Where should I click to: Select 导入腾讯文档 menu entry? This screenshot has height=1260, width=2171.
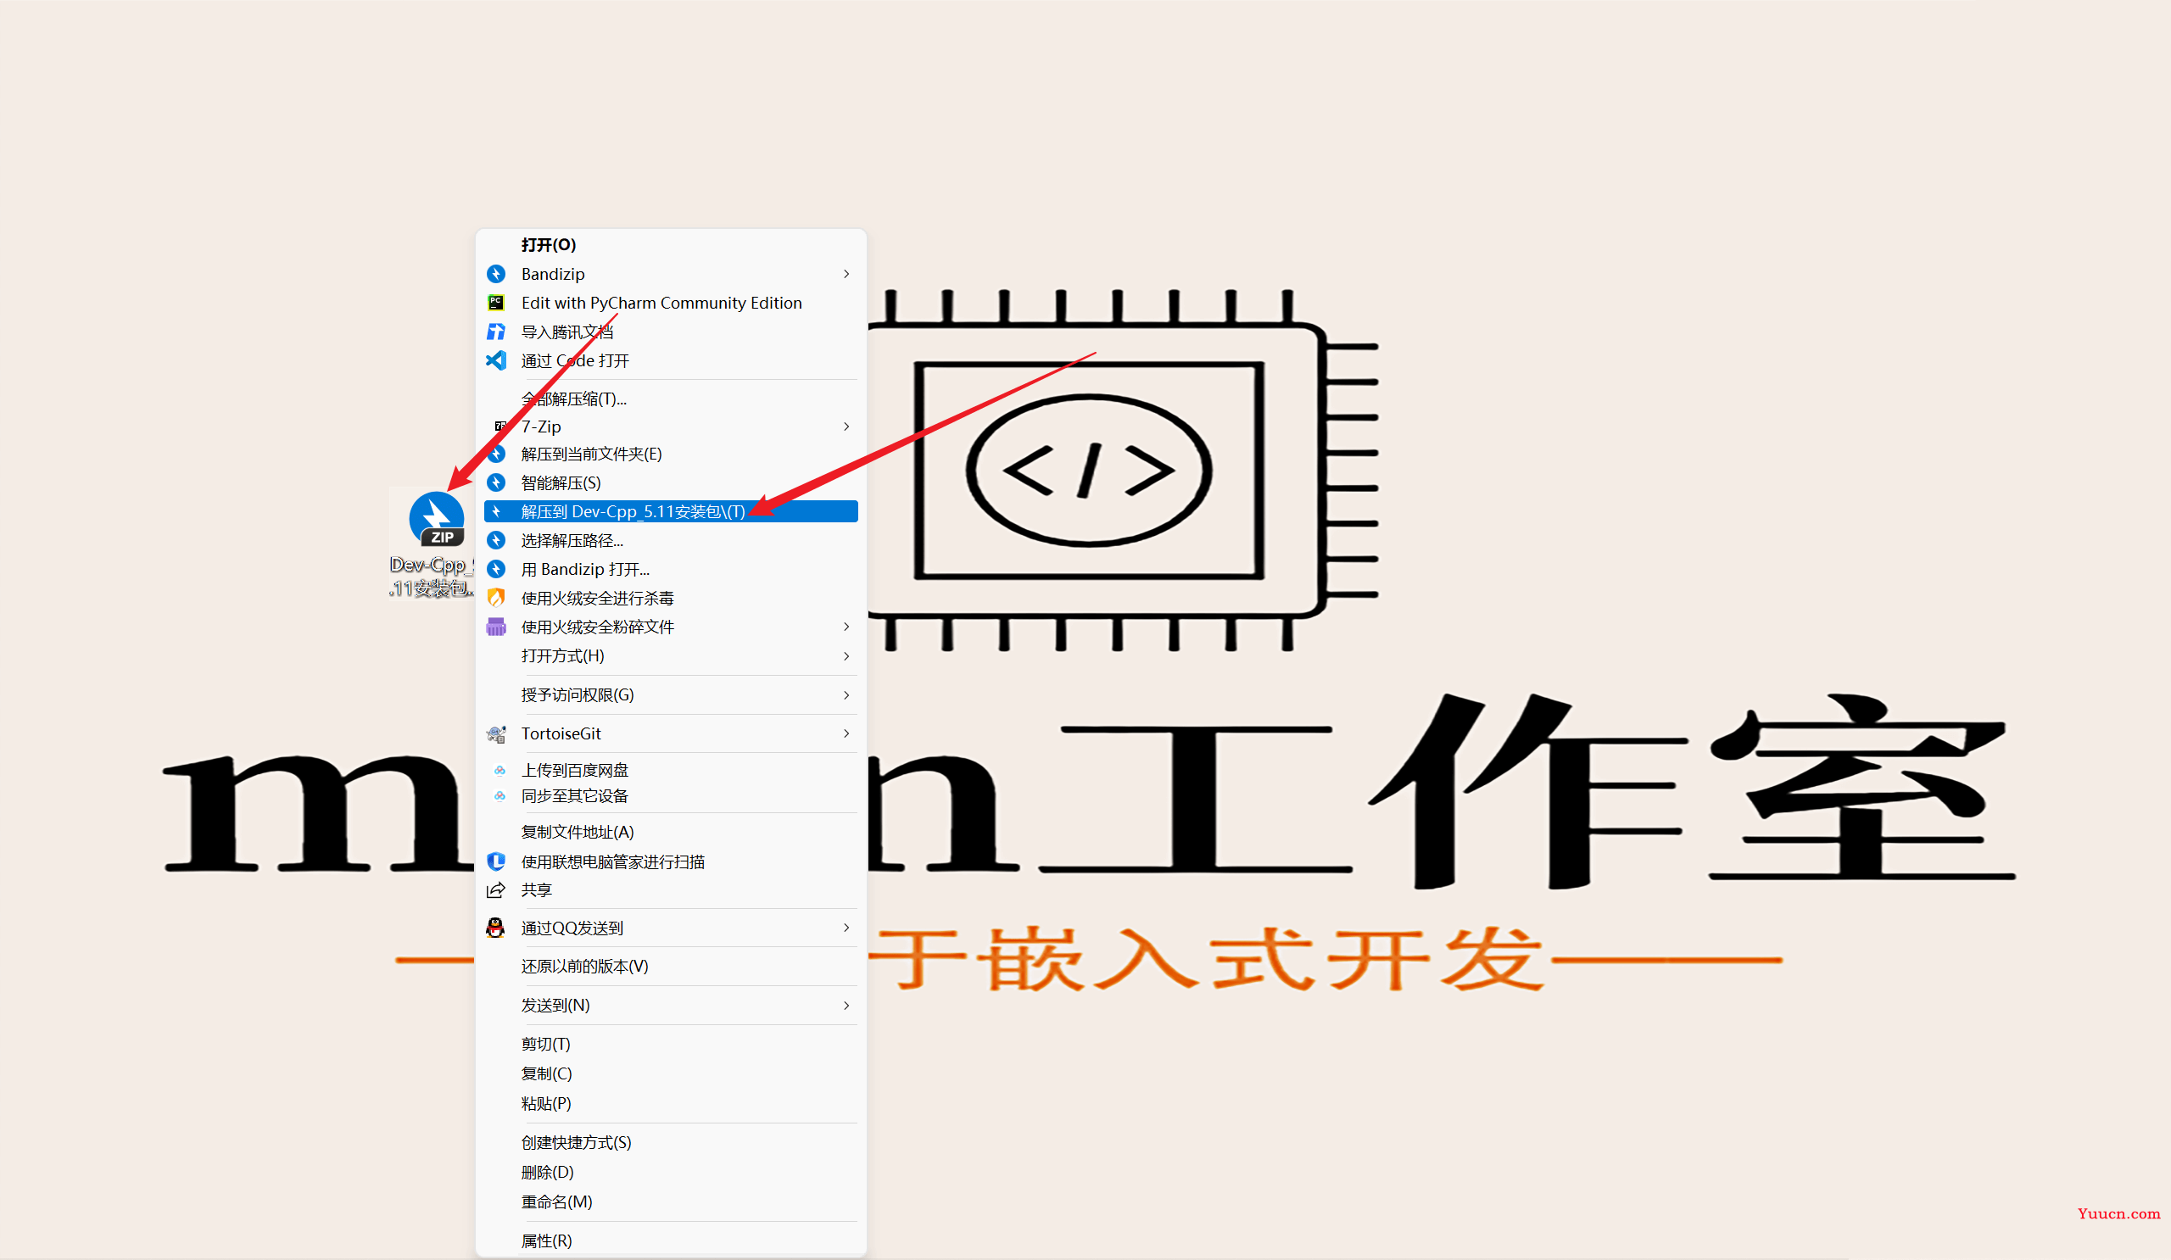671,332
